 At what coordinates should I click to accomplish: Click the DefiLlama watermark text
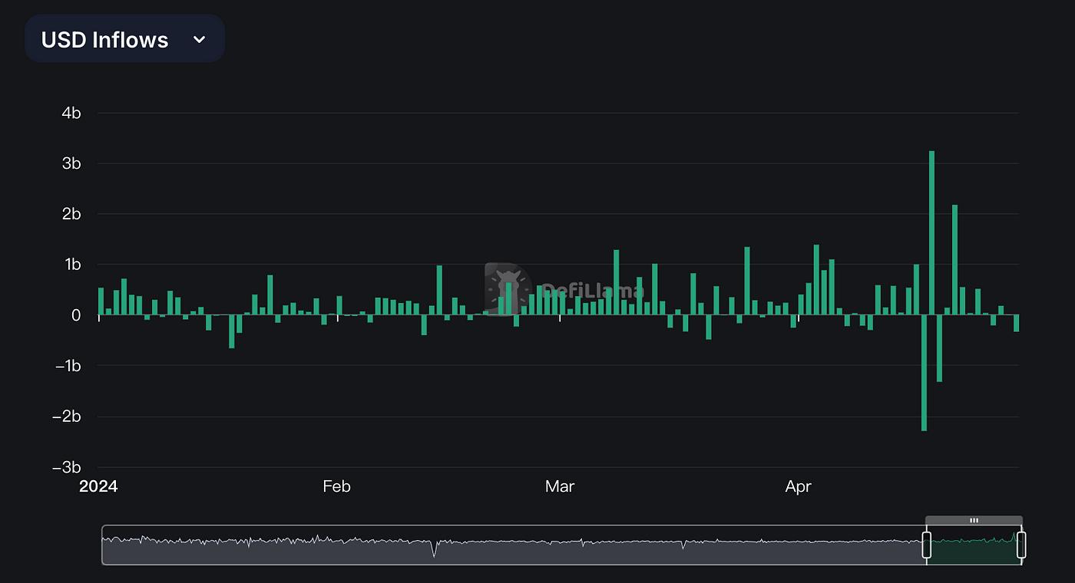(x=591, y=291)
